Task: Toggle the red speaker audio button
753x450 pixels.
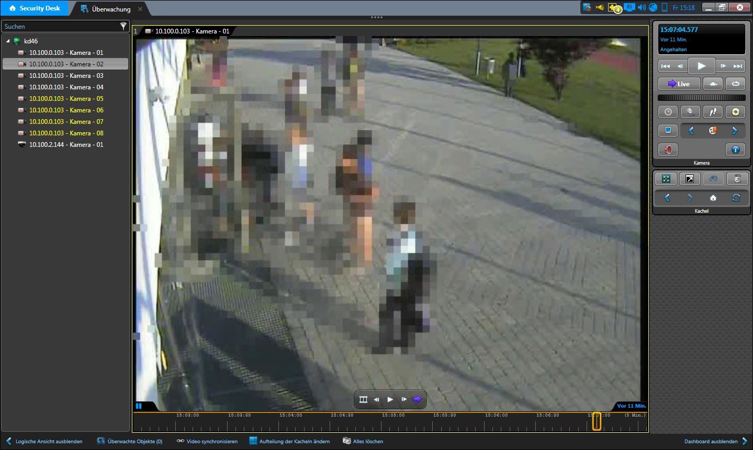Action: tap(668, 149)
